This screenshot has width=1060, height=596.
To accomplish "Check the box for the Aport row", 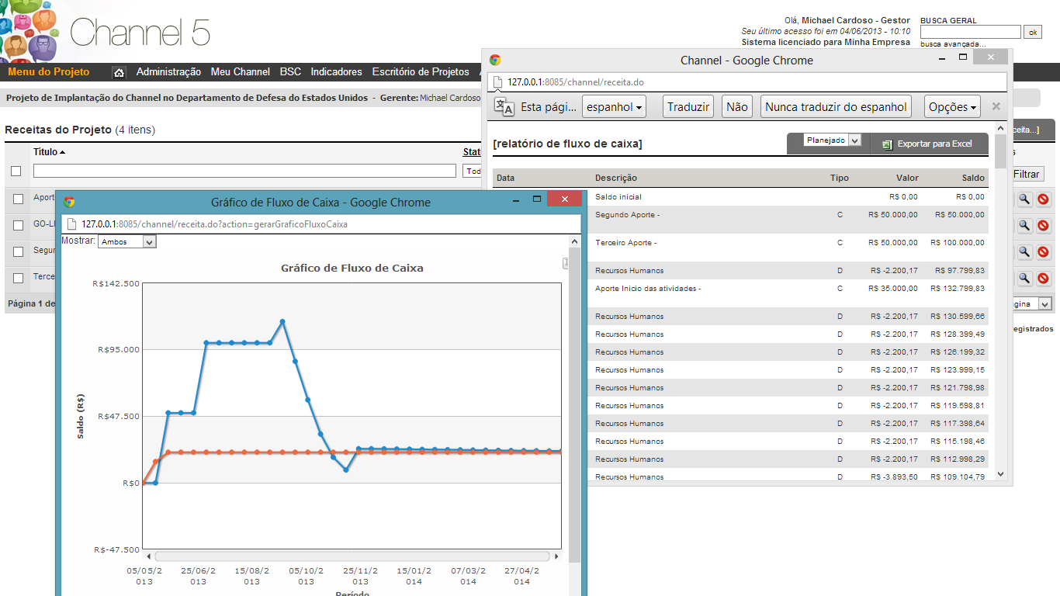I will [18, 199].
